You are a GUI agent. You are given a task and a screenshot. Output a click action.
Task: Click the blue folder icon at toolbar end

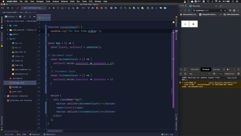[165, 8]
